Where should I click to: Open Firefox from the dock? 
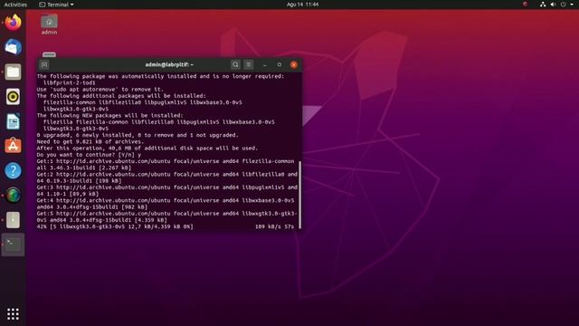tap(13, 23)
